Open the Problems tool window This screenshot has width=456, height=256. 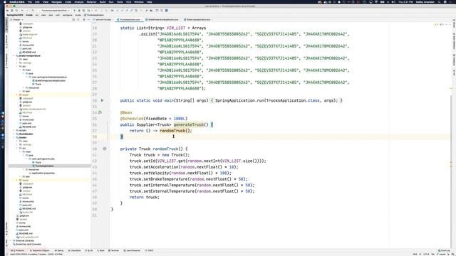pos(18,250)
